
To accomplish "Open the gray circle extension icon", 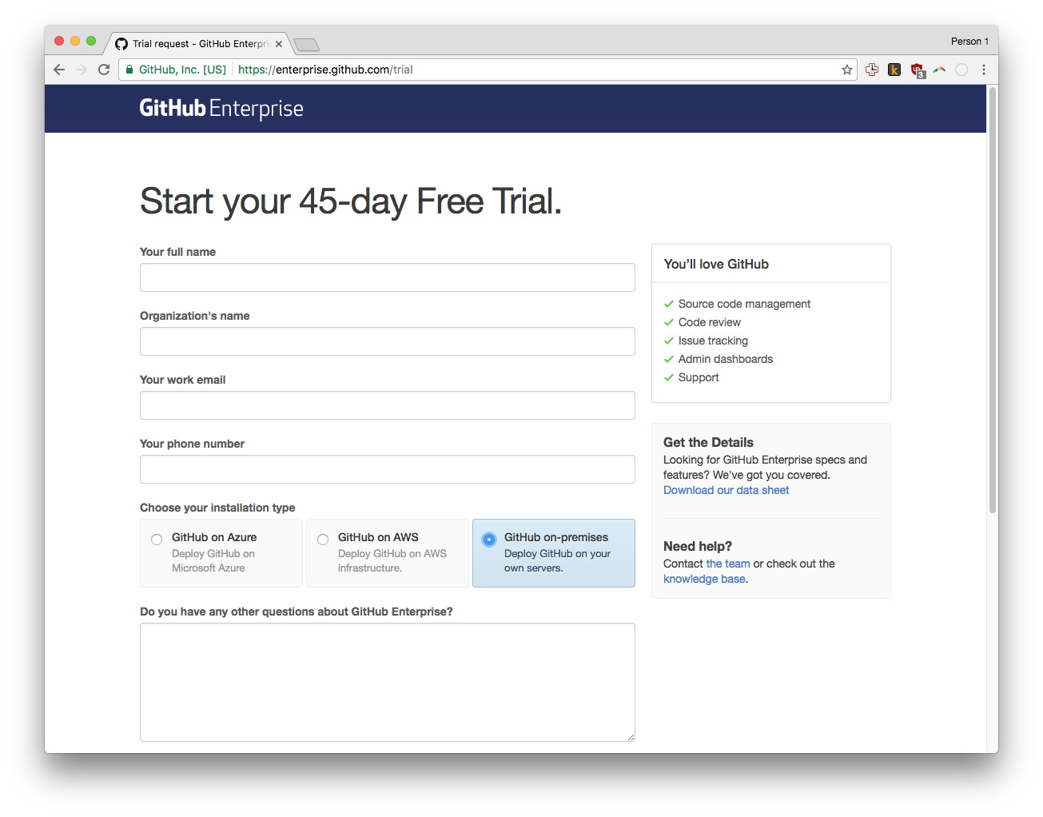I will point(961,70).
